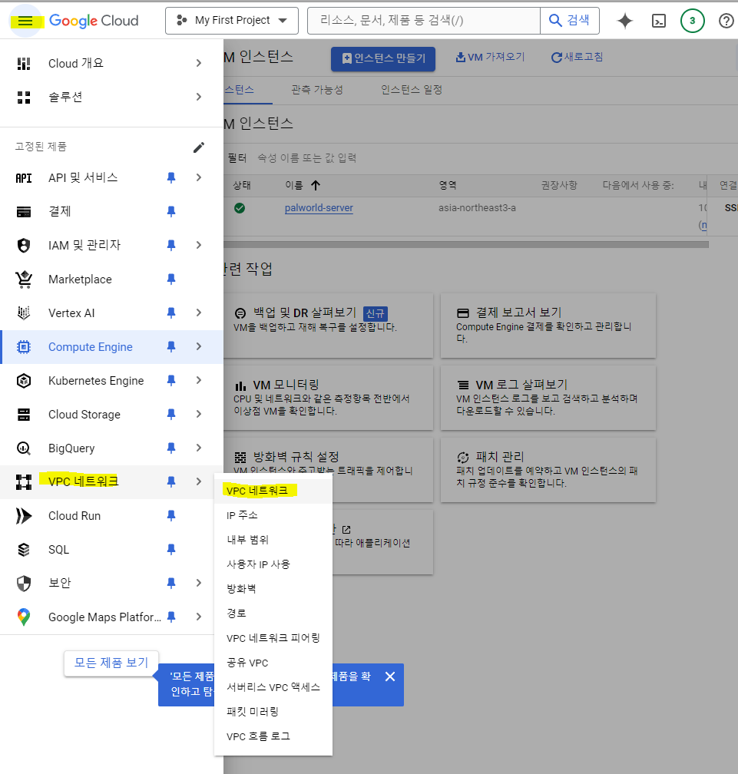Unpin Compute Engine pin toggle

click(171, 347)
